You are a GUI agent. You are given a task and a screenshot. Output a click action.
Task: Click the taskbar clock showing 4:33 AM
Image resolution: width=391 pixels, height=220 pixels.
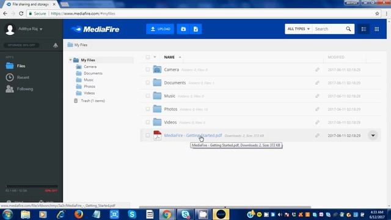pos(377,215)
